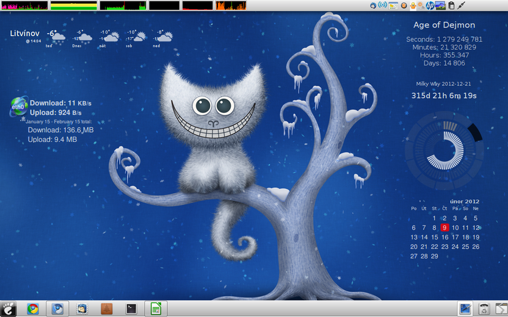
Task: Click the wallpaper changer tray icon
Action: click(440, 5)
